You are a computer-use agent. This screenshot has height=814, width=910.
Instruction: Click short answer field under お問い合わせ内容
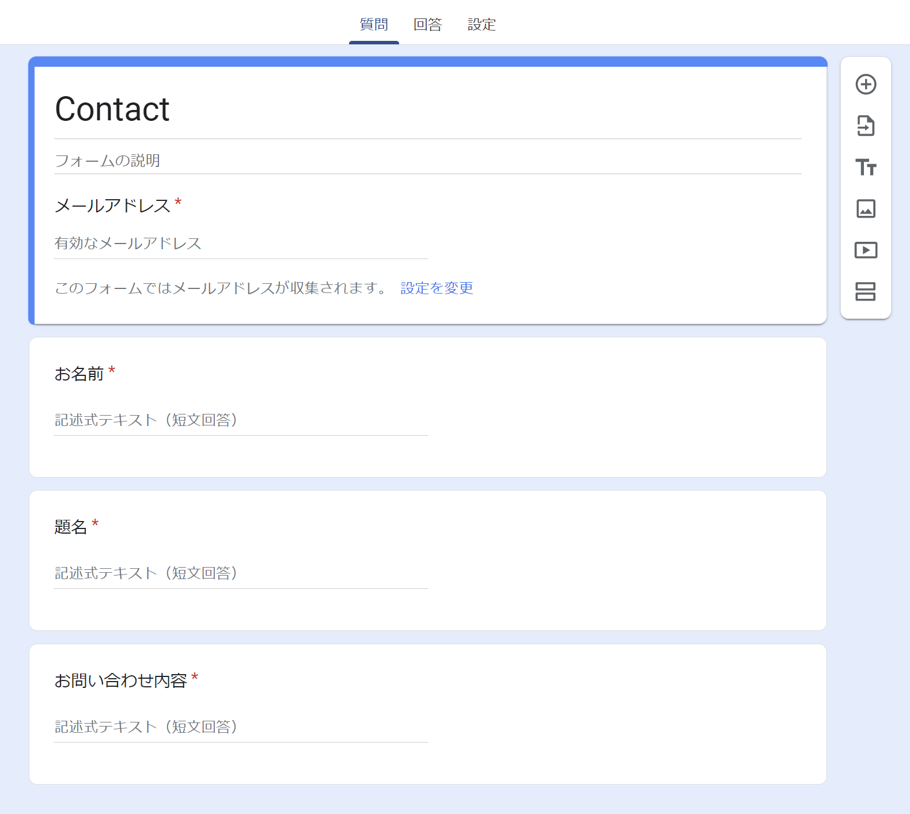[241, 727]
